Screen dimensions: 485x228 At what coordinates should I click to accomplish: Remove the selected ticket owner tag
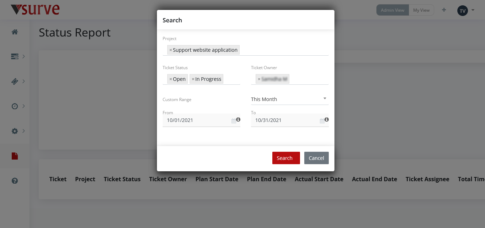pyautogui.click(x=259, y=79)
